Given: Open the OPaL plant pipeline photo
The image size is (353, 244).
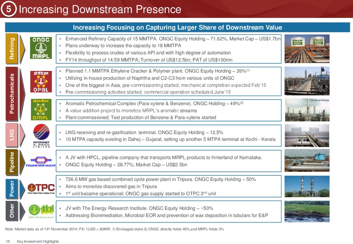Looking at the screenshot, I should (307, 81).
